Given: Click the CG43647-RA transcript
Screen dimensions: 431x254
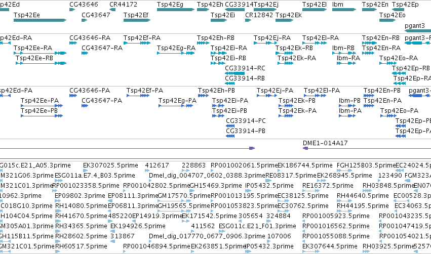Looking at the screenshot, I should tap(85, 53).
